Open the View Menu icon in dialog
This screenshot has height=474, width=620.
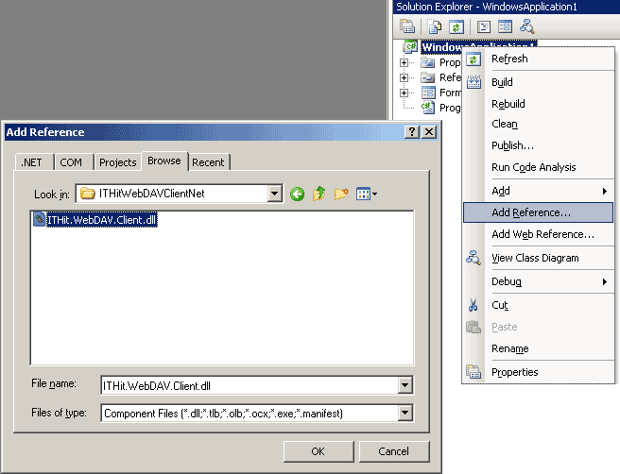click(x=366, y=194)
